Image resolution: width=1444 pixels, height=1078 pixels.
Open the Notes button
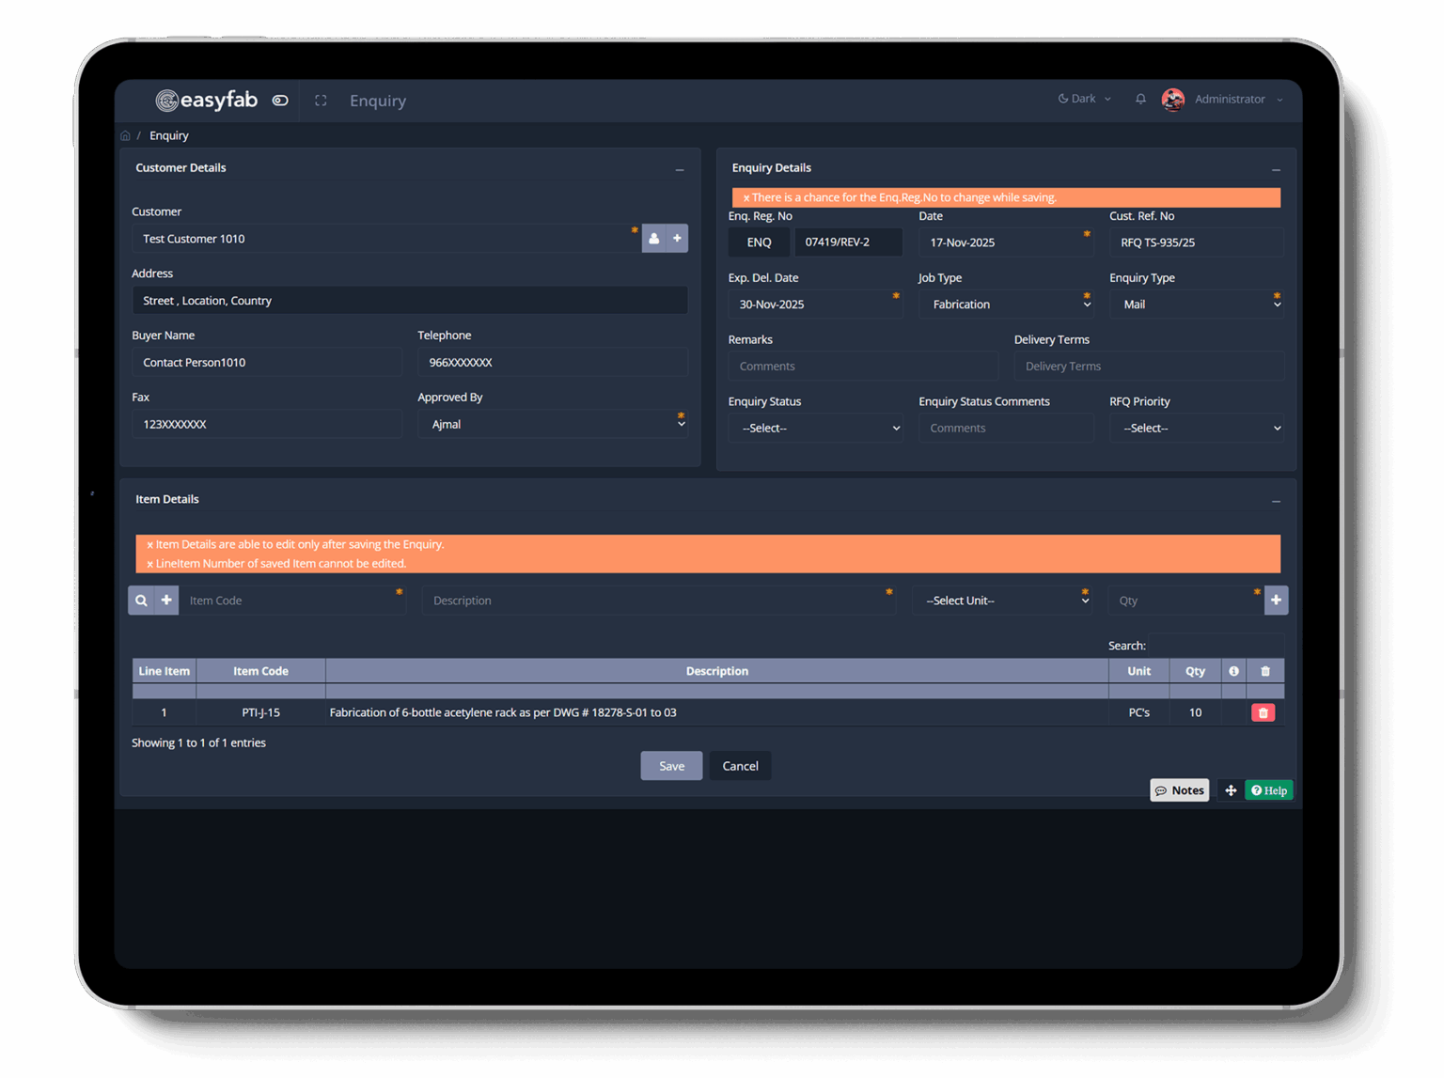[x=1179, y=790]
